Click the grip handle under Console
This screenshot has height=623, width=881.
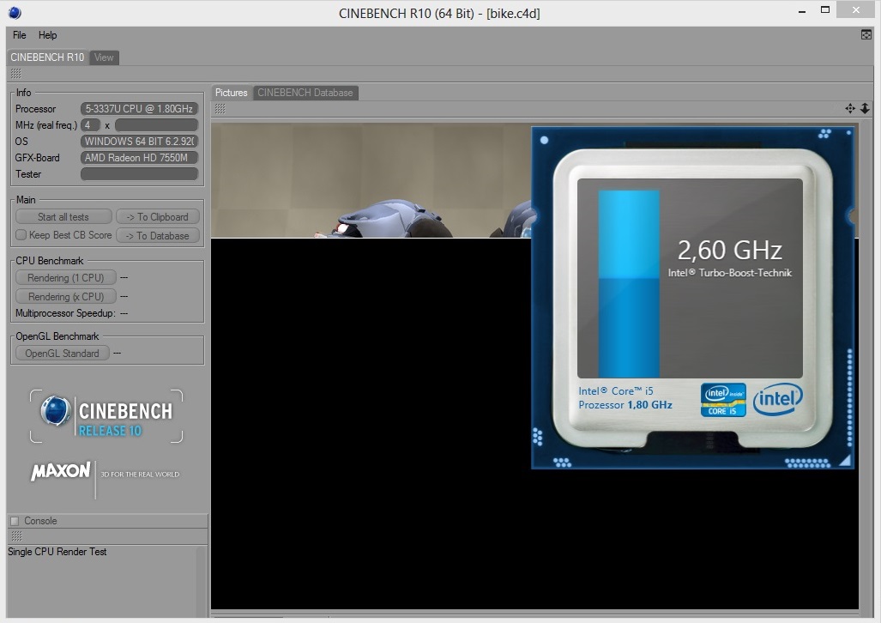(x=16, y=536)
